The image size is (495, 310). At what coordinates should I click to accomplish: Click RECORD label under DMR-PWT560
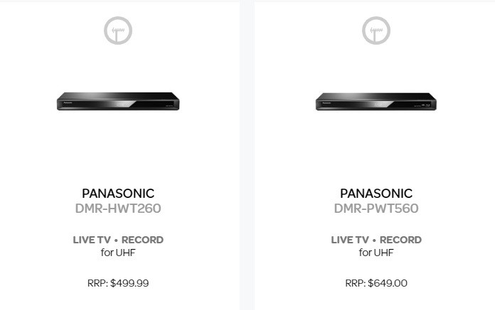point(400,240)
